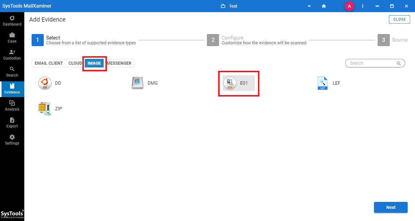Choose the LEF image evidence type

329,83
